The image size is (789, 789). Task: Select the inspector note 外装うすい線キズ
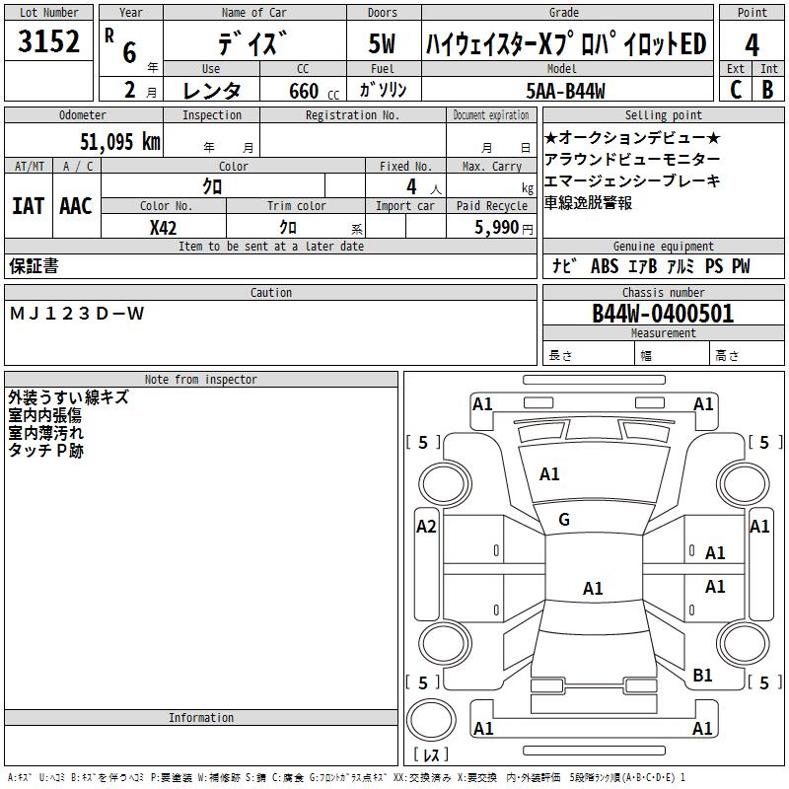coord(68,398)
